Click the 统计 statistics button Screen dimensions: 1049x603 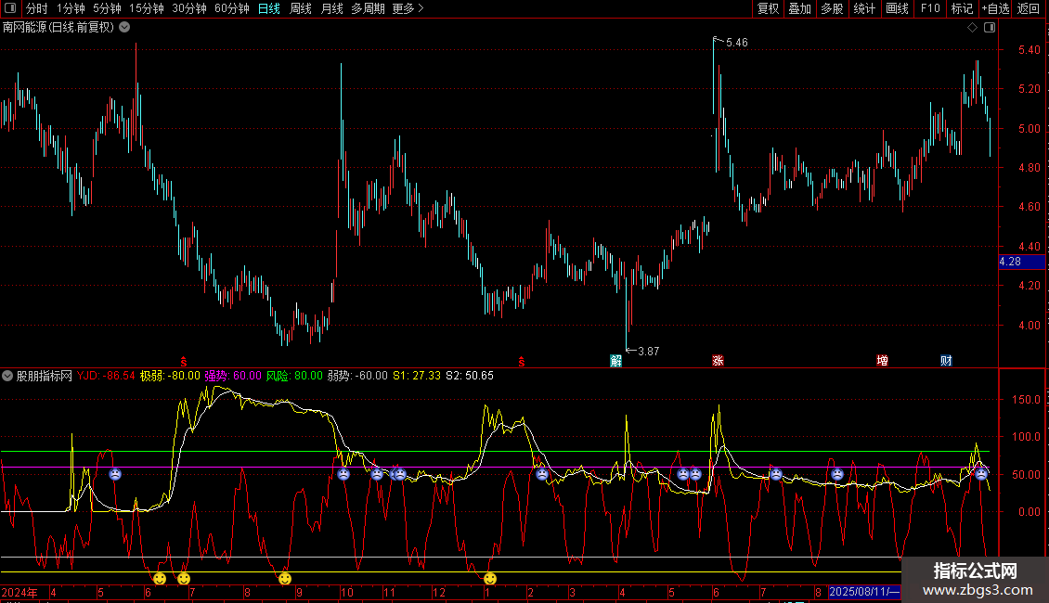[x=864, y=8]
